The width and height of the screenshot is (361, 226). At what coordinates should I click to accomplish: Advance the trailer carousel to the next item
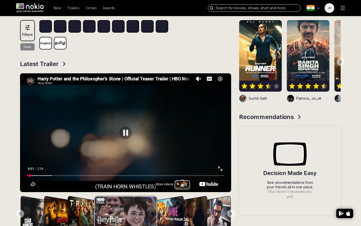[231, 214]
